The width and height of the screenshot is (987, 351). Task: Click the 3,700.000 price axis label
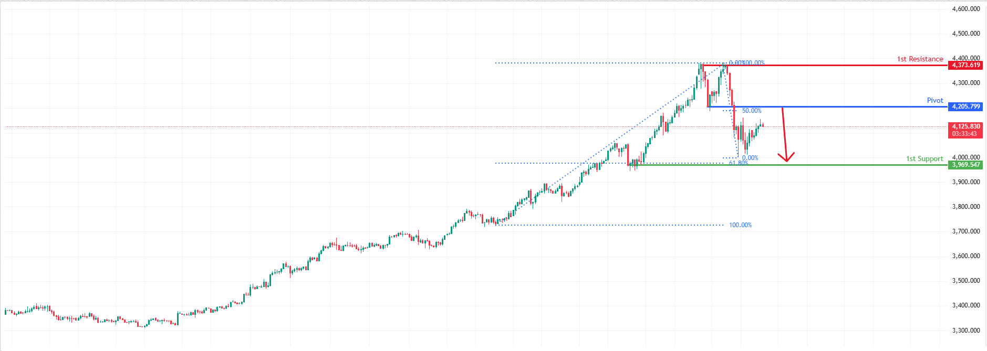pos(965,231)
